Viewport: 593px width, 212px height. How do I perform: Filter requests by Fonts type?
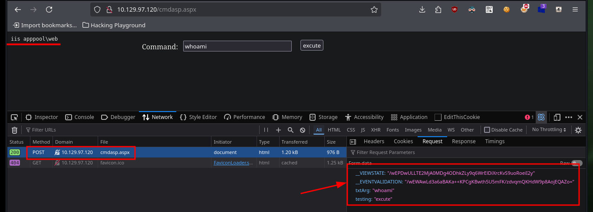(x=392, y=130)
